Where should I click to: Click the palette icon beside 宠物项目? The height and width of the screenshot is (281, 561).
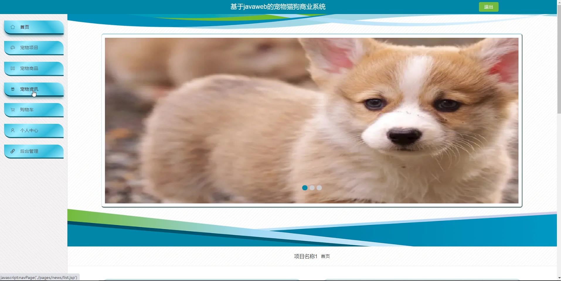point(13,47)
